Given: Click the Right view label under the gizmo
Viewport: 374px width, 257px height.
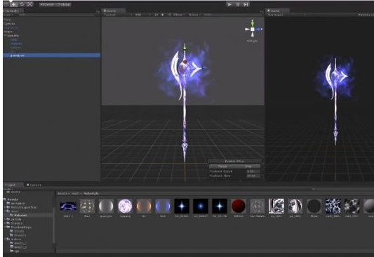Looking at the screenshot, I should 253,41.
